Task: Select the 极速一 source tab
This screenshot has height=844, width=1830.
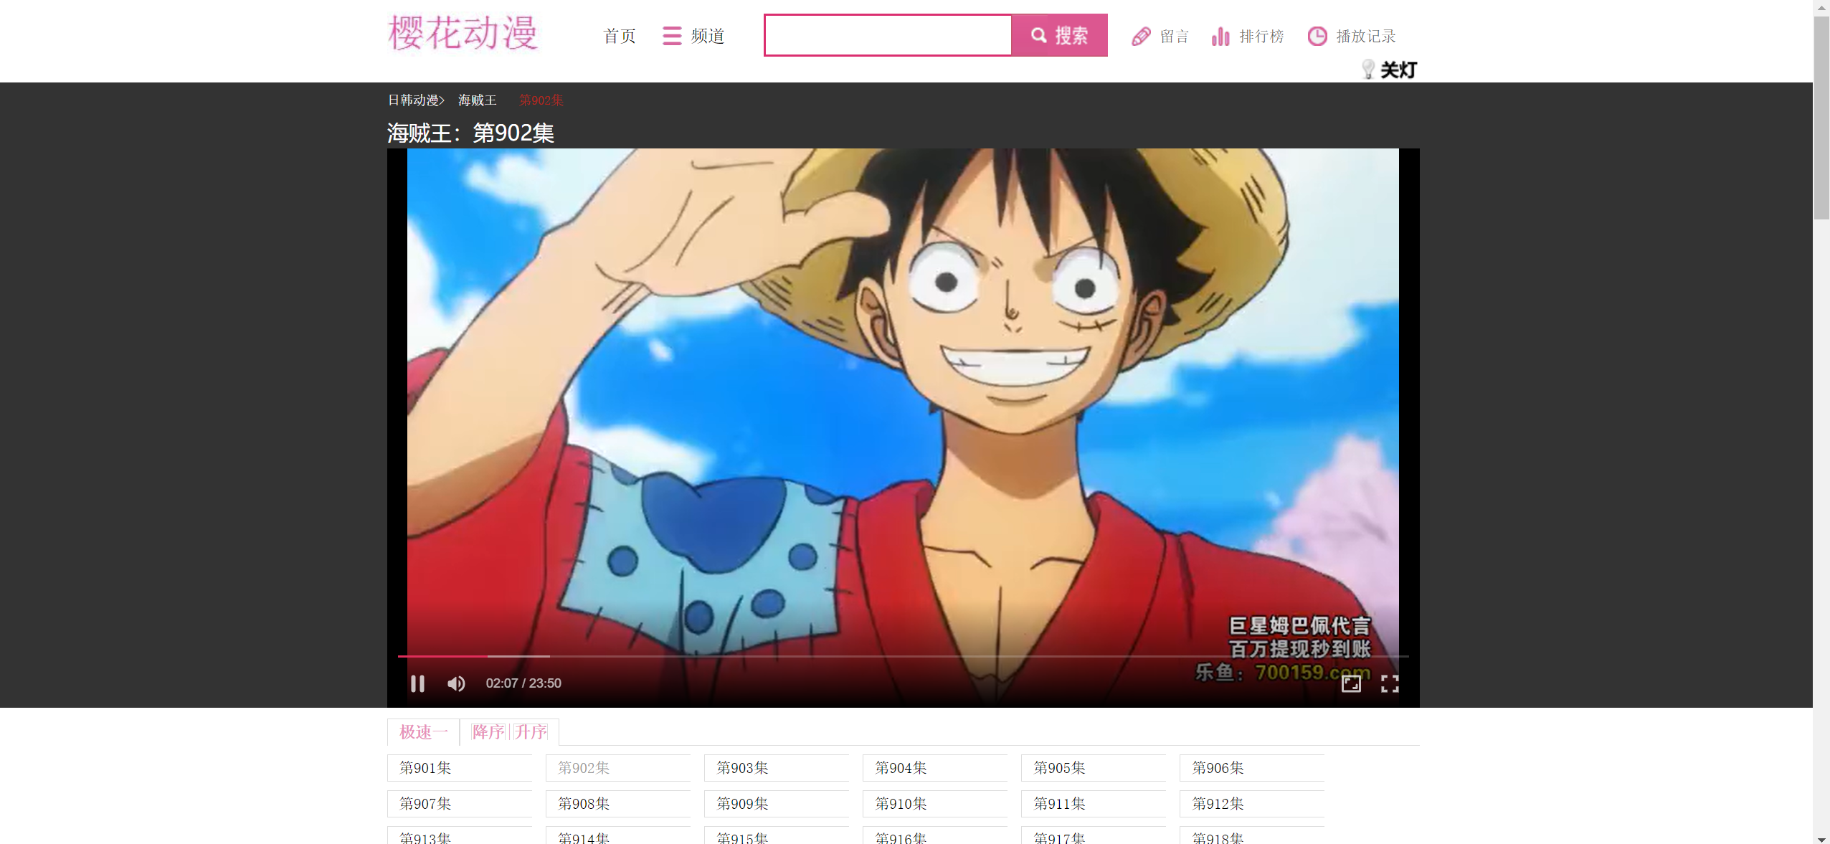Action: click(423, 731)
